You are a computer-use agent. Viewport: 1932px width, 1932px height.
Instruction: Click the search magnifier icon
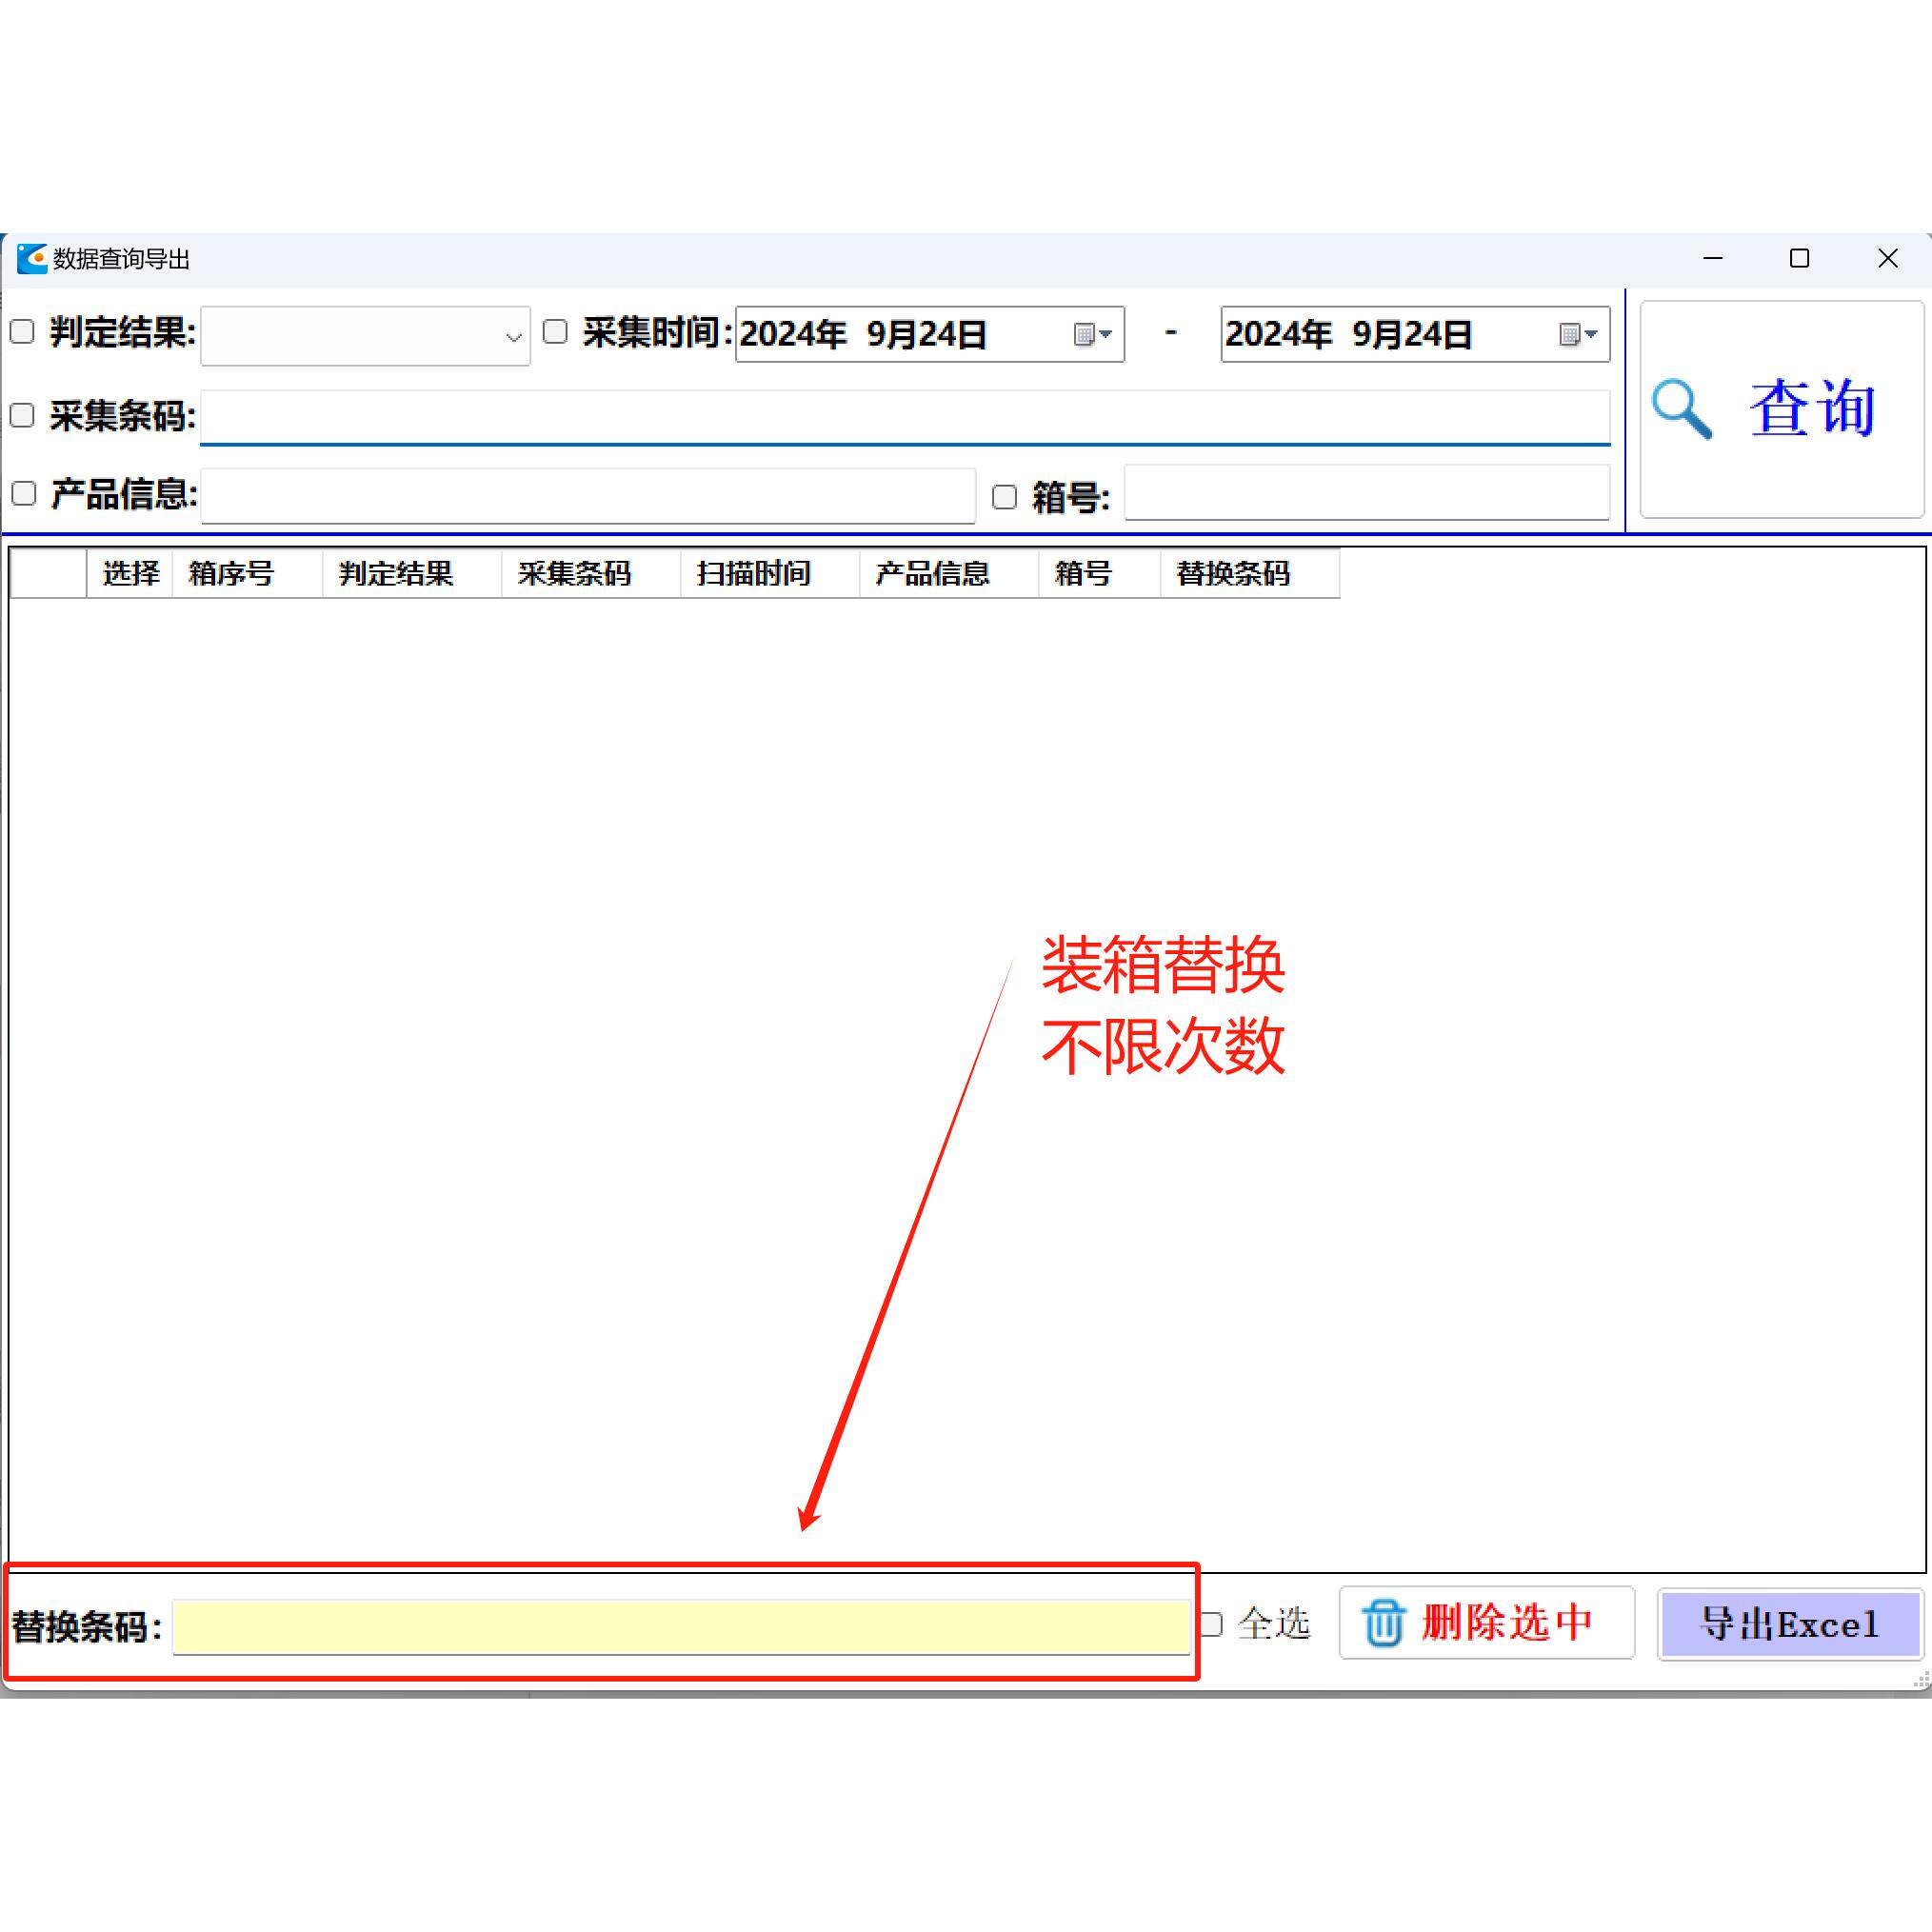coord(1683,408)
